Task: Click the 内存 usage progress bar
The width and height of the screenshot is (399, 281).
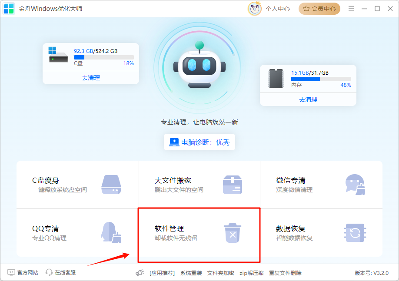Action: click(321, 79)
